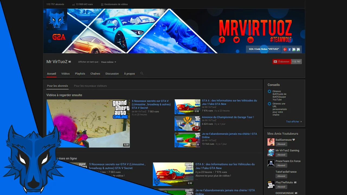Click the MRVIRTUOZ title in the banner
This screenshot has width=347, height=195.
point(255,28)
